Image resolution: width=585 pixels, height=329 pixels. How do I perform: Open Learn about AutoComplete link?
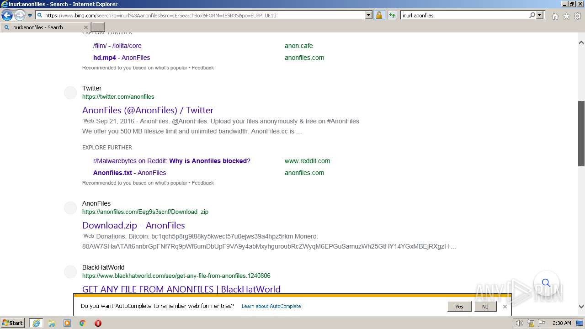271,306
